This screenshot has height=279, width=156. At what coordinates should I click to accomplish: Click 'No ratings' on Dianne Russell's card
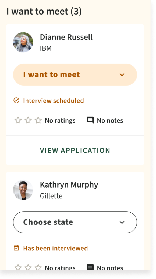pyautogui.click(x=60, y=121)
